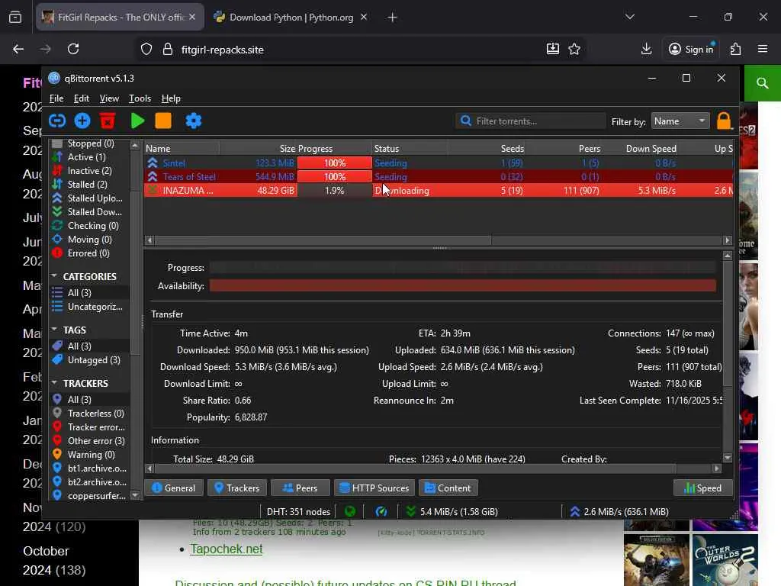Click the Availability bar in the General panel

tap(463, 285)
